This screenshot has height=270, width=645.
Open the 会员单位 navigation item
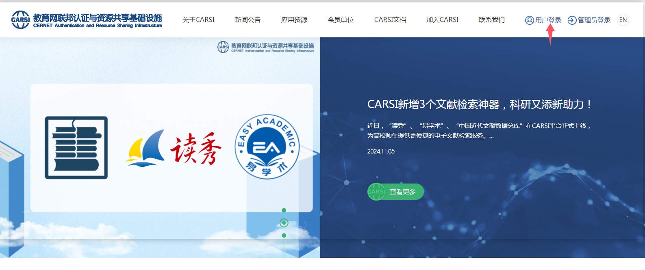pos(341,20)
